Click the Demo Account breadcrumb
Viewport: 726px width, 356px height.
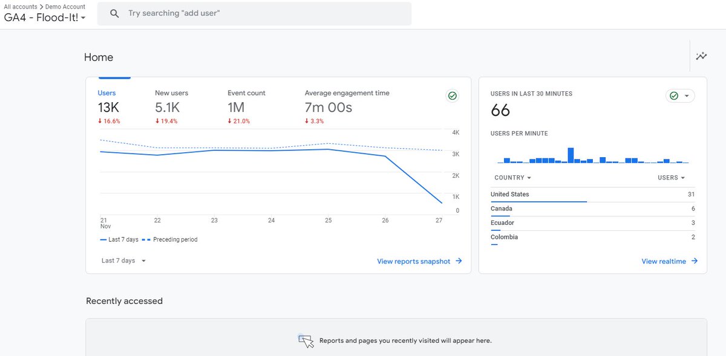[x=64, y=6]
